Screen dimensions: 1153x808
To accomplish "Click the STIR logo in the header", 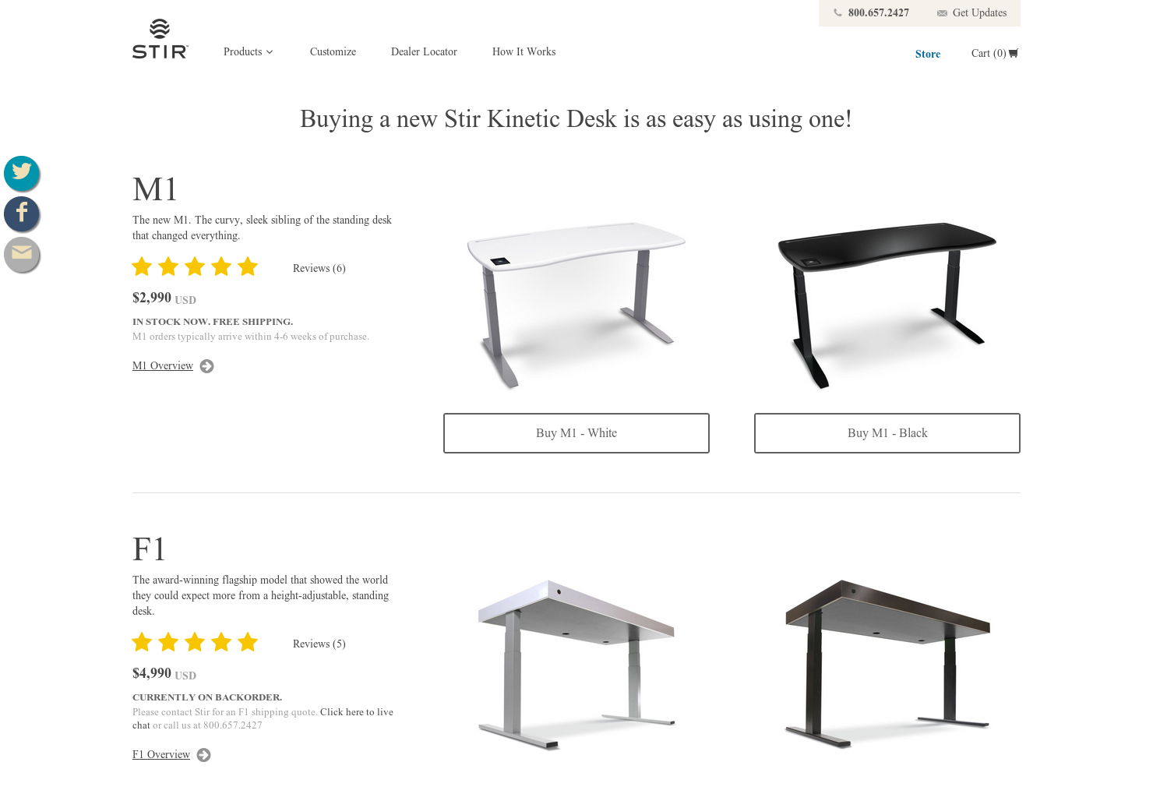I will pyautogui.click(x=160, y=37).
